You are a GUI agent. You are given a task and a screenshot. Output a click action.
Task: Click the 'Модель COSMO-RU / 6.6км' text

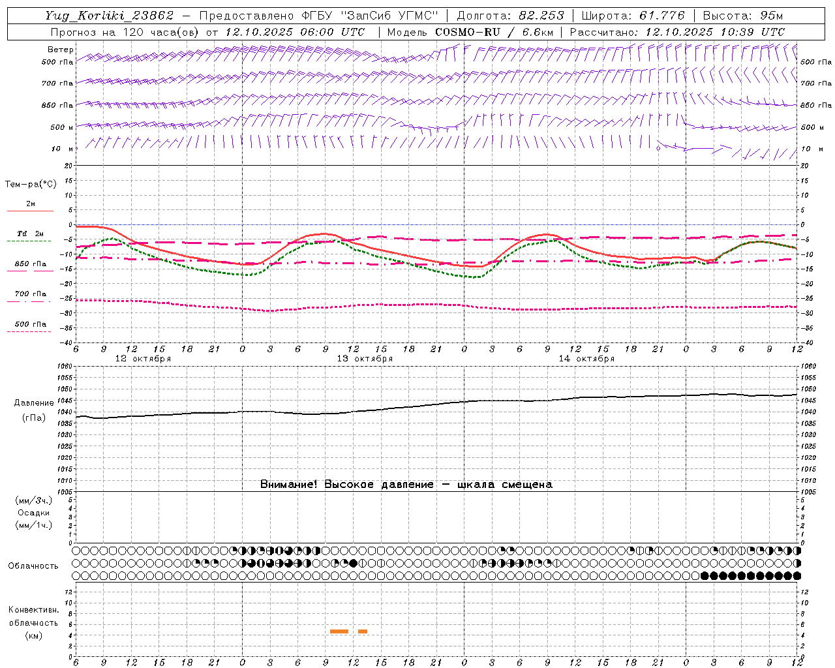coord(470,32)
